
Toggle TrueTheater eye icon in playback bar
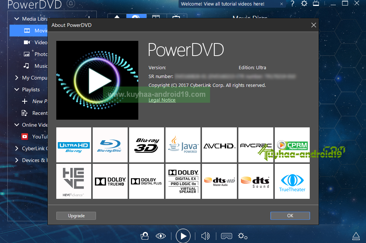(161, 236)
